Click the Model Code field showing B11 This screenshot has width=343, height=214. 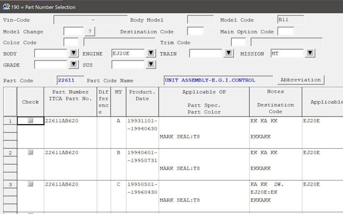[290, 20]
